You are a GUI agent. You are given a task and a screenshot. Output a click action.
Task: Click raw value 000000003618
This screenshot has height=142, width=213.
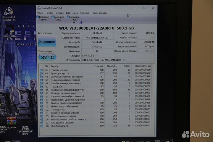coord(143,76)
